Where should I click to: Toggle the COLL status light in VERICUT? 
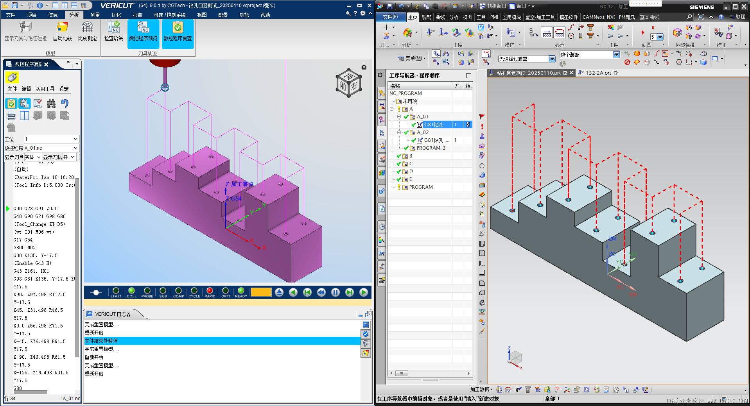click(132, 291)
